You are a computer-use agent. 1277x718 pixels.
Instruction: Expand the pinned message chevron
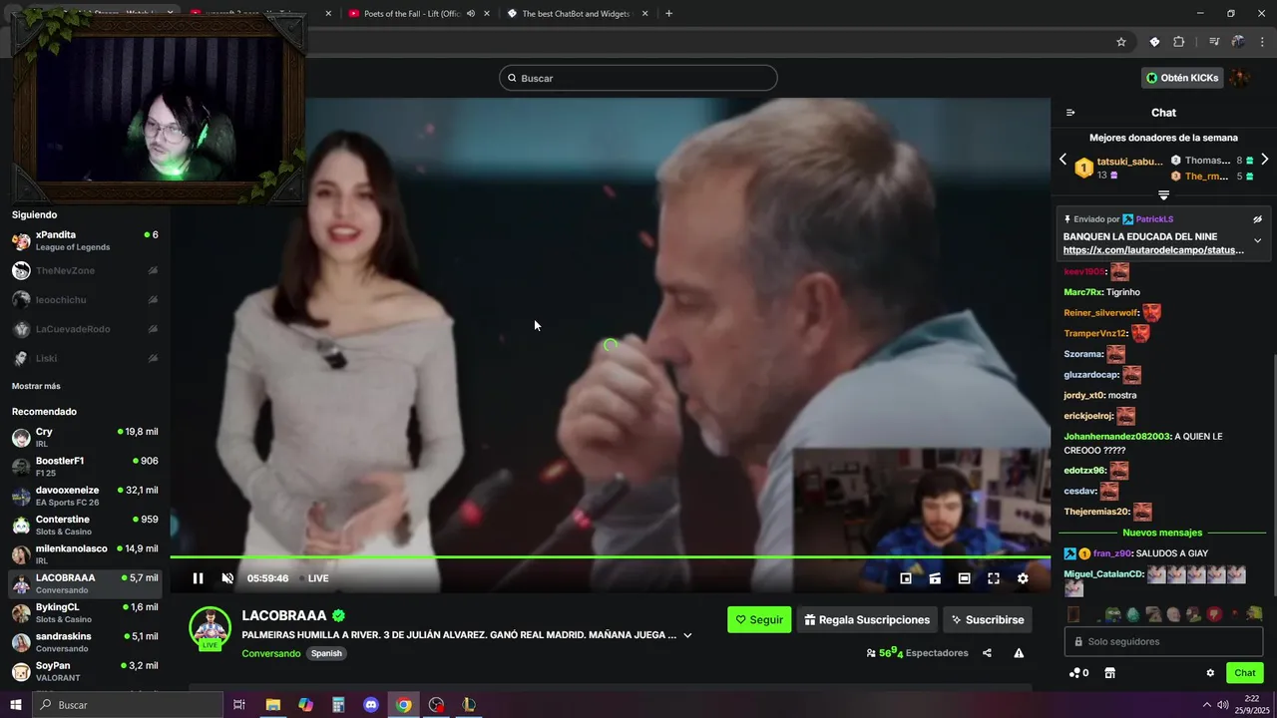1257,240
